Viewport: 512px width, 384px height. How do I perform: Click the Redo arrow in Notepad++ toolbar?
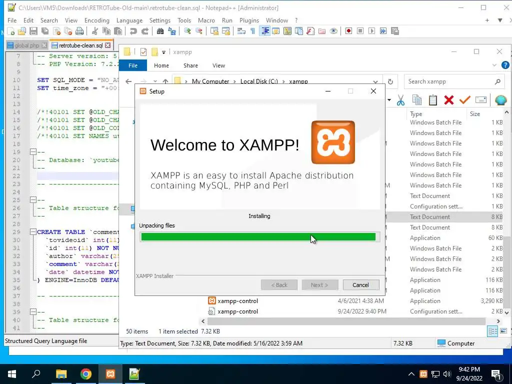click(x=145, y=31)
